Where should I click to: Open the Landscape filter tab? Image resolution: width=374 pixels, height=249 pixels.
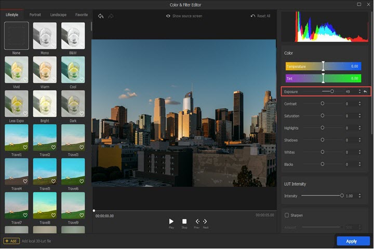tap(58, 15)
